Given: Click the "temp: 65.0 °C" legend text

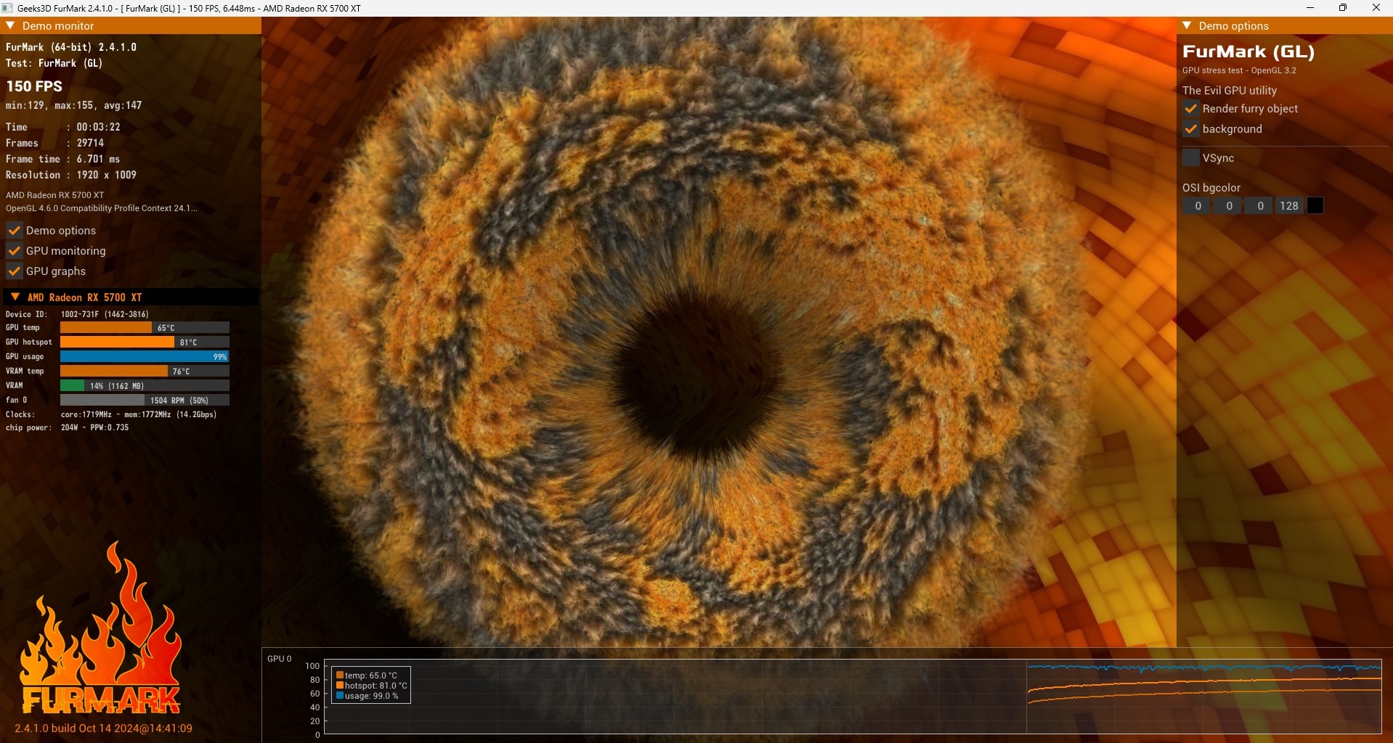Looking at the screenshot, I should (x=371, y=676).
